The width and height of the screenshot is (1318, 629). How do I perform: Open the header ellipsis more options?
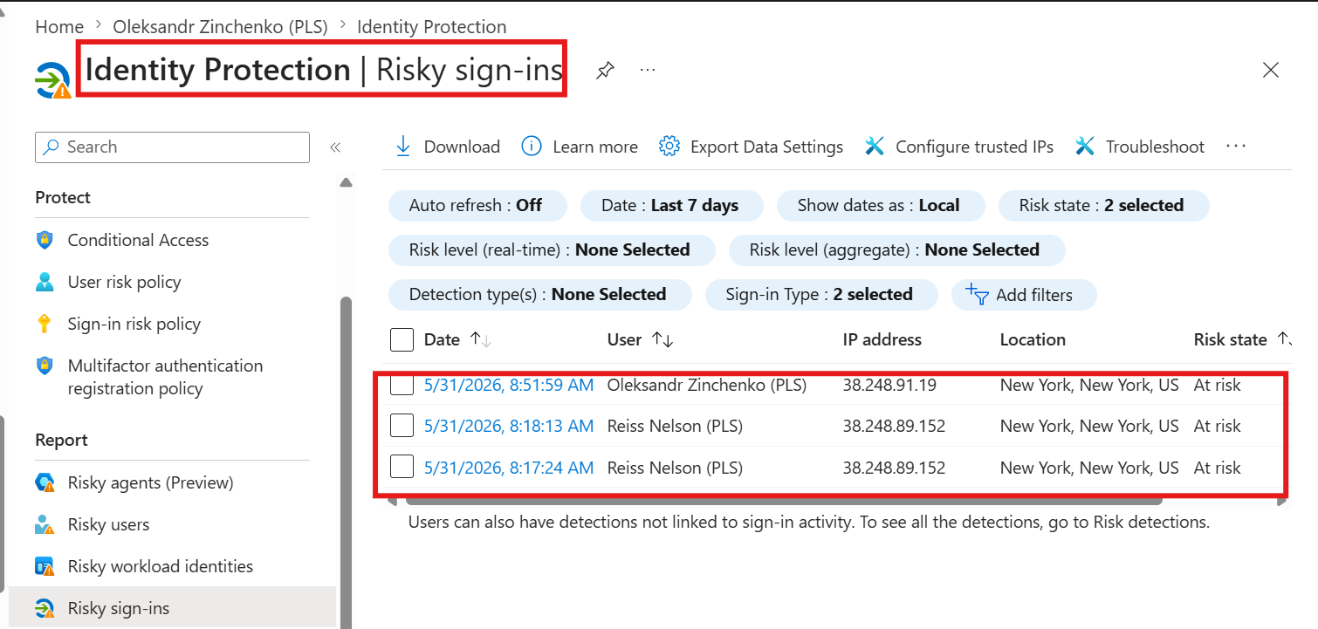[x=648, y=70]
